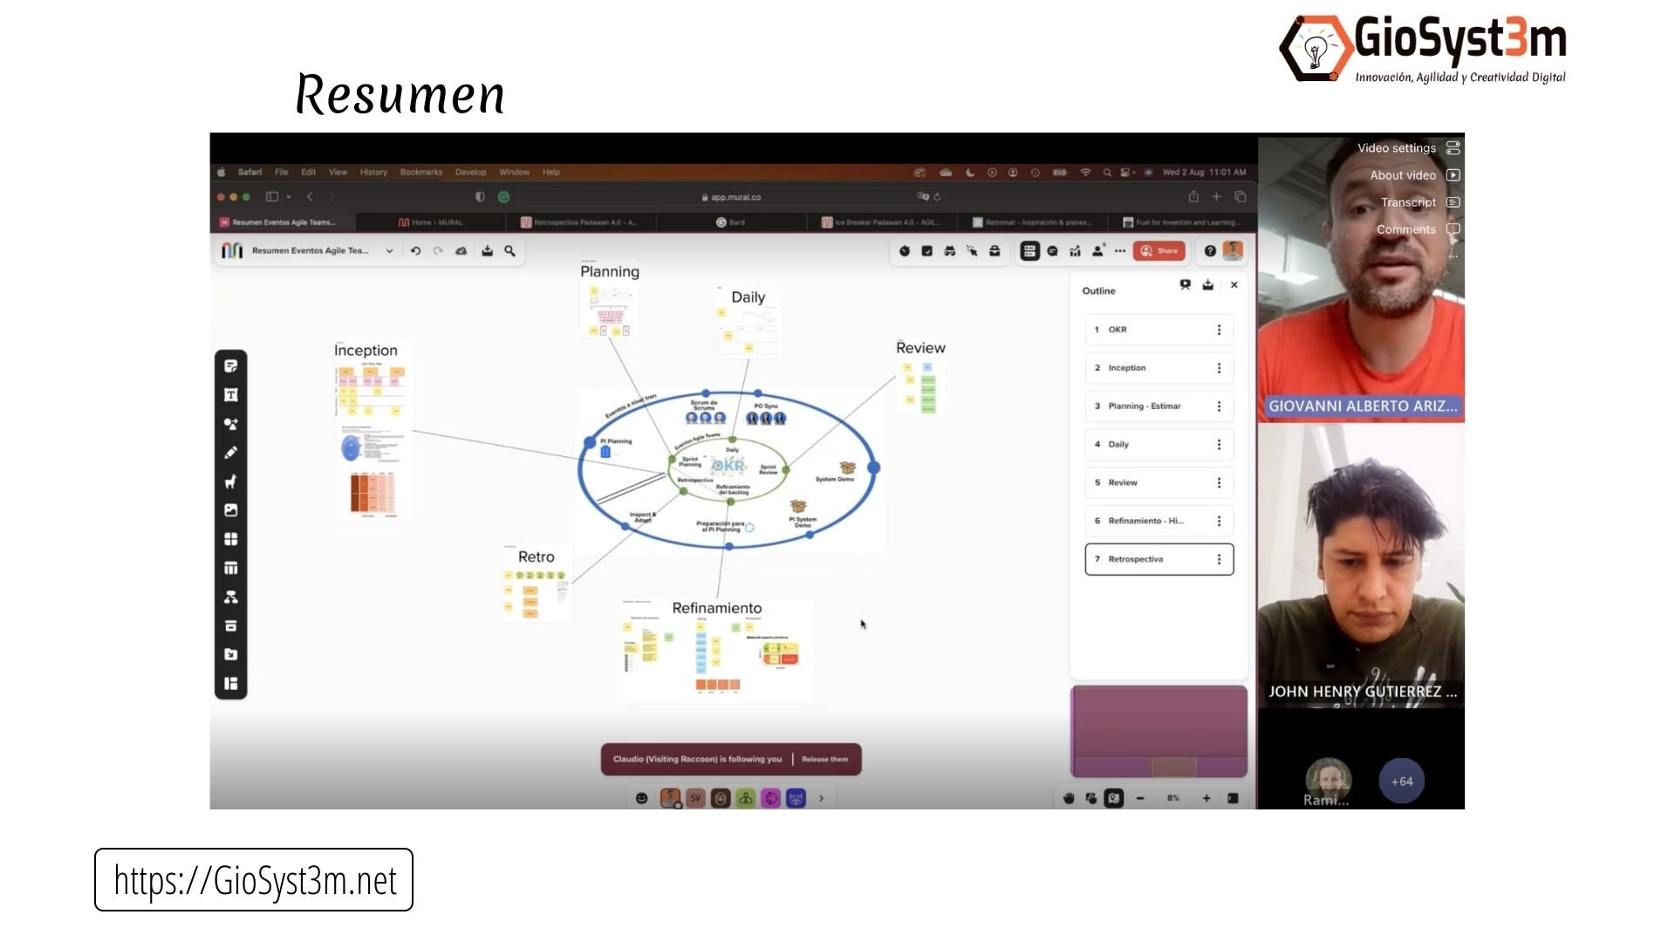This screenshot has width=1675, height=942.
Task: Click the OKR outline menu dots
Action: click(1218, 329)
